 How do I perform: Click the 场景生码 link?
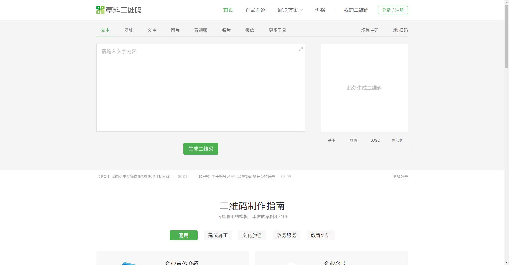point(369,30)
